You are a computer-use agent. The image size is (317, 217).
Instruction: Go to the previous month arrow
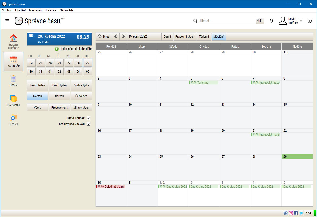pos(116,36)
